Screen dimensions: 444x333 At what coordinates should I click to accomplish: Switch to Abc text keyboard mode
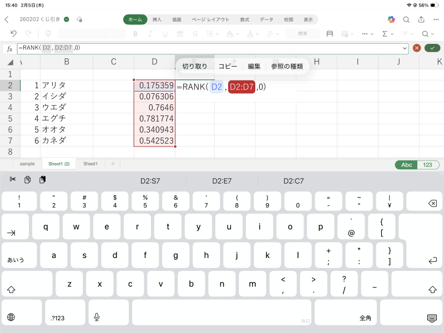click(406, 165)
